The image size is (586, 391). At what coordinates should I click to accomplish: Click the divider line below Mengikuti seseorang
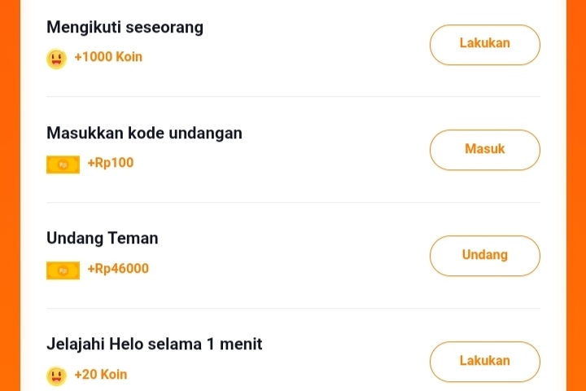[x=293, y=96]
